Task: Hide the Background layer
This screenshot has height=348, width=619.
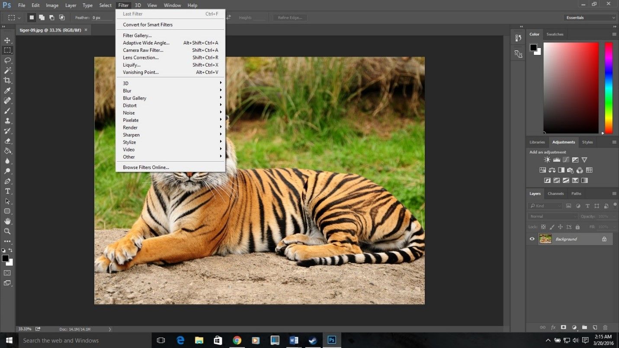Action: click(x=532, y=239)
